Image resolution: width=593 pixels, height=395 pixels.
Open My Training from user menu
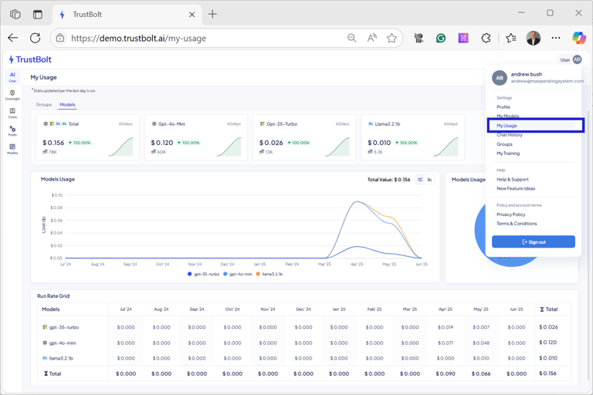point(508,154)
